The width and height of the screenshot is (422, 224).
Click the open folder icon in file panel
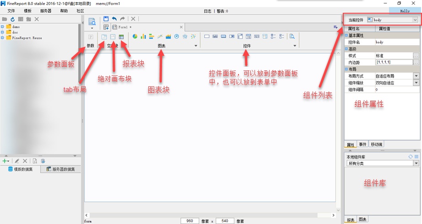point(4,19)
